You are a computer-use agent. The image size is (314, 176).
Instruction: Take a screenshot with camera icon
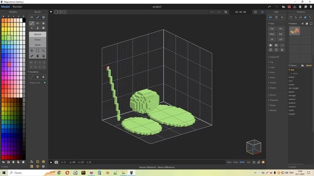(x=56, y=162)
